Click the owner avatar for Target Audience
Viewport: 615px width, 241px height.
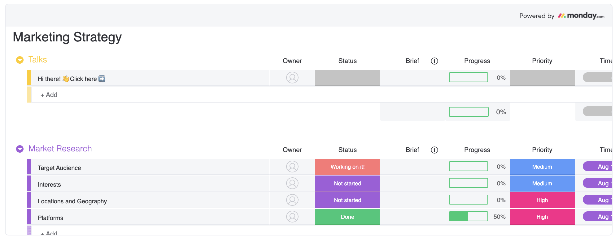coord(292,167)
